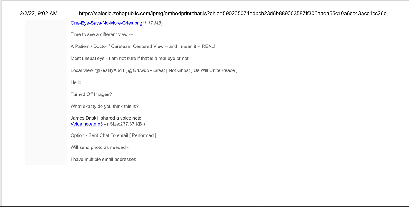409x207 pixels.
Task: Click the 'Turned Off Images?' message
Action: [91, 94]
